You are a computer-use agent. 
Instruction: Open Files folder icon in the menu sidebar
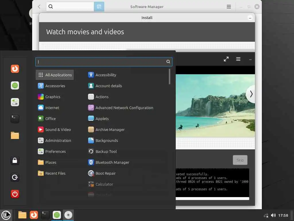pos(15,136)
